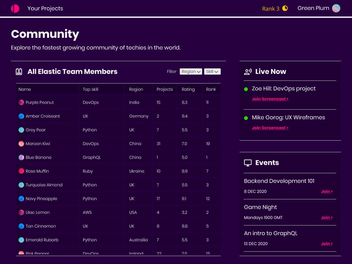352x264 pixels.
Task: Join An intro to GraphQL event
Action: 327,244
